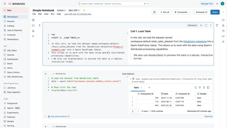
Task: Open the Databricks Assistant sparkle icon in header
Action: pos(217,4)
